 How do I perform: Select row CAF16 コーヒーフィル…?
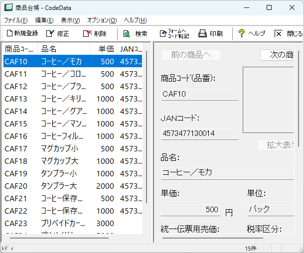(73, 136)
